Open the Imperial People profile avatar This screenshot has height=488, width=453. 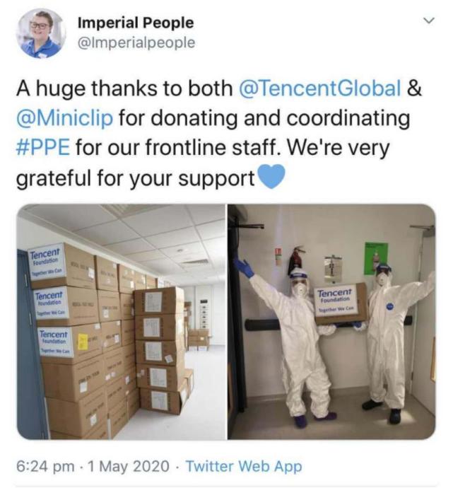42,33
